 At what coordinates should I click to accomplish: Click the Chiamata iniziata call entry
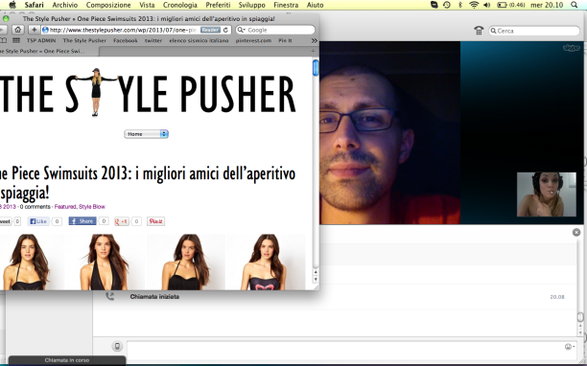click(154, 296)
